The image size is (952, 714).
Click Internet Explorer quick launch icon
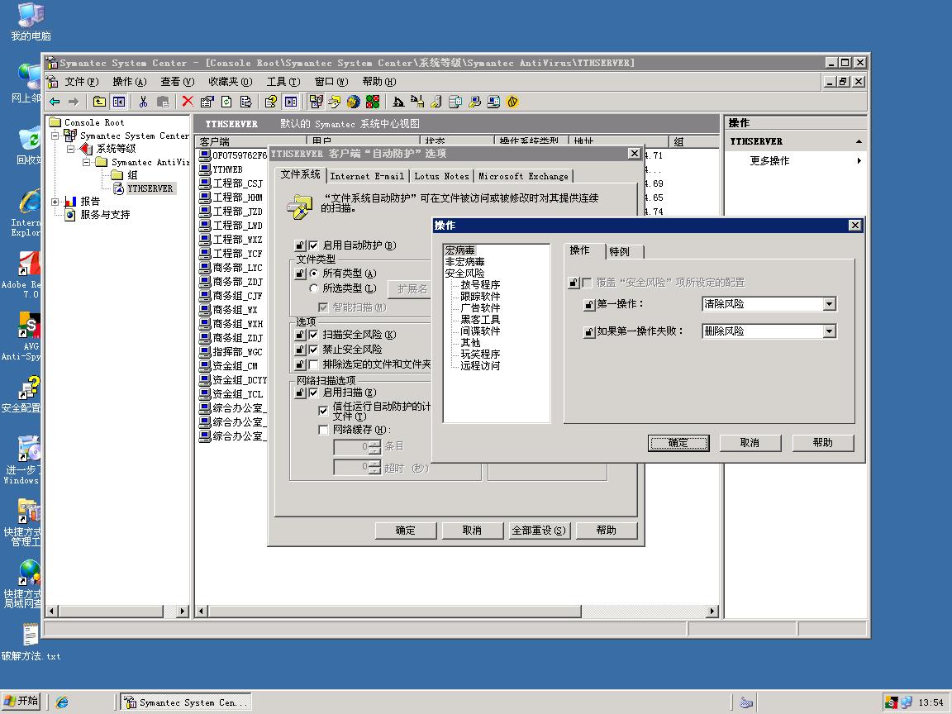coord(62,702)
